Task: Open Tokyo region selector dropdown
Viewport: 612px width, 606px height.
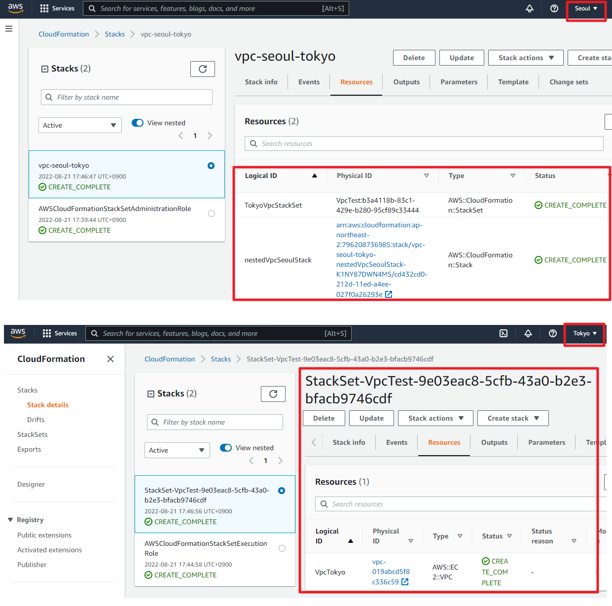Action: [x=585, y=333]
